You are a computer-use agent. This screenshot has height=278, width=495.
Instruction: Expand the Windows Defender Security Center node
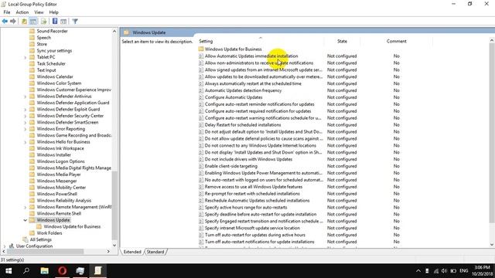(x=26, y=116)
